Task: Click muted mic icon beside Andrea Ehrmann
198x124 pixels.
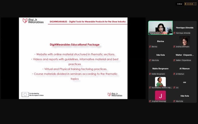Action: (174, 47)
